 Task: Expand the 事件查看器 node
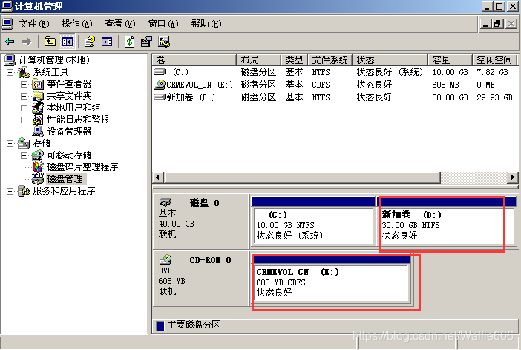pos(24,84)
